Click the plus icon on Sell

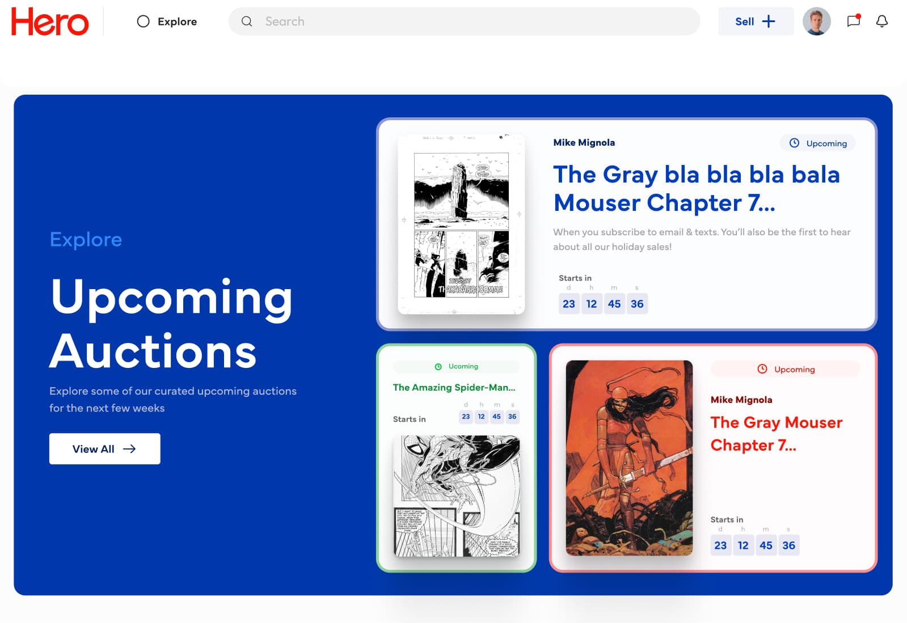(x=769, y=22)
